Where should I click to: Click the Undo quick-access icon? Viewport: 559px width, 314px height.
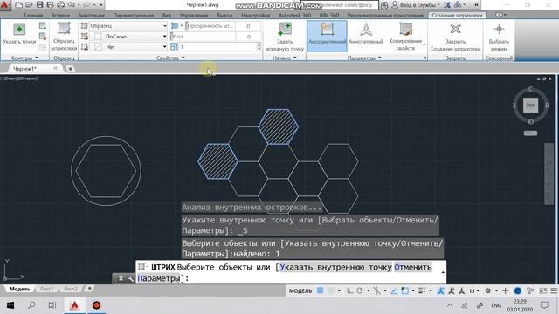[72, 5]
